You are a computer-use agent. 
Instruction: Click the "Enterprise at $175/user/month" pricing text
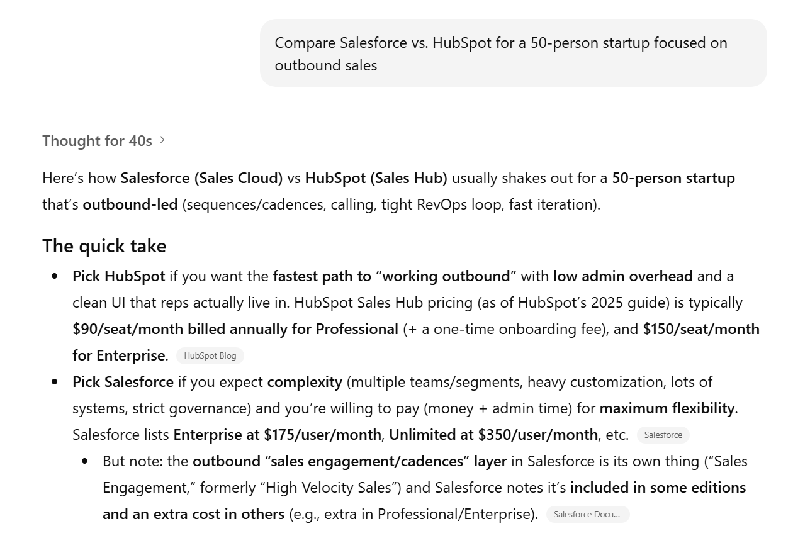tap(277, 435)
